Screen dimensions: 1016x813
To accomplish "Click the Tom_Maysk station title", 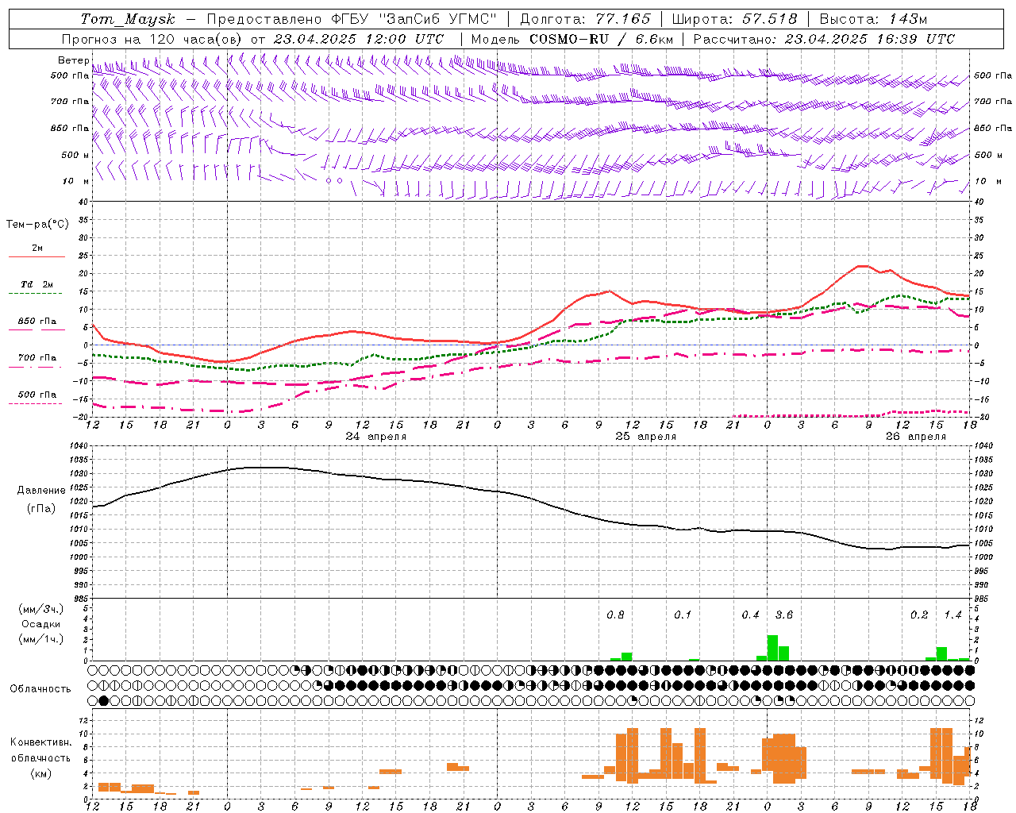I will (x=128, y=19).
